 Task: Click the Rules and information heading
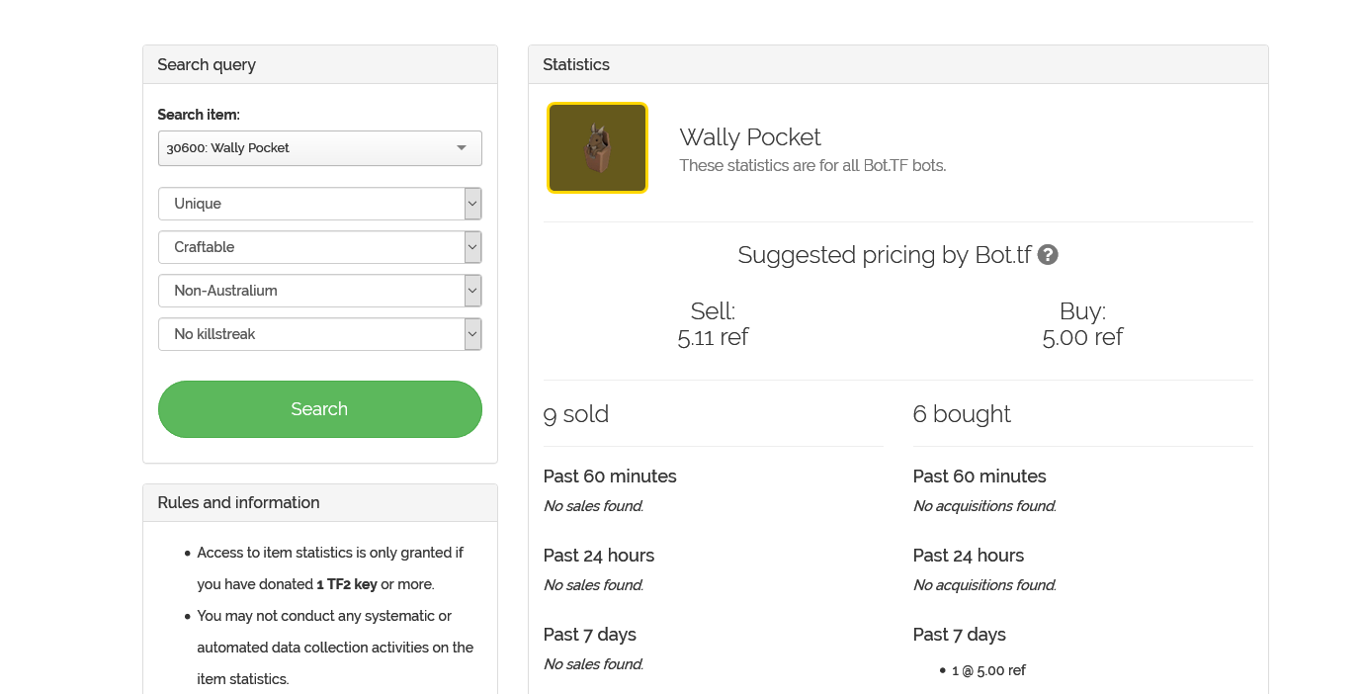(238, 503)
